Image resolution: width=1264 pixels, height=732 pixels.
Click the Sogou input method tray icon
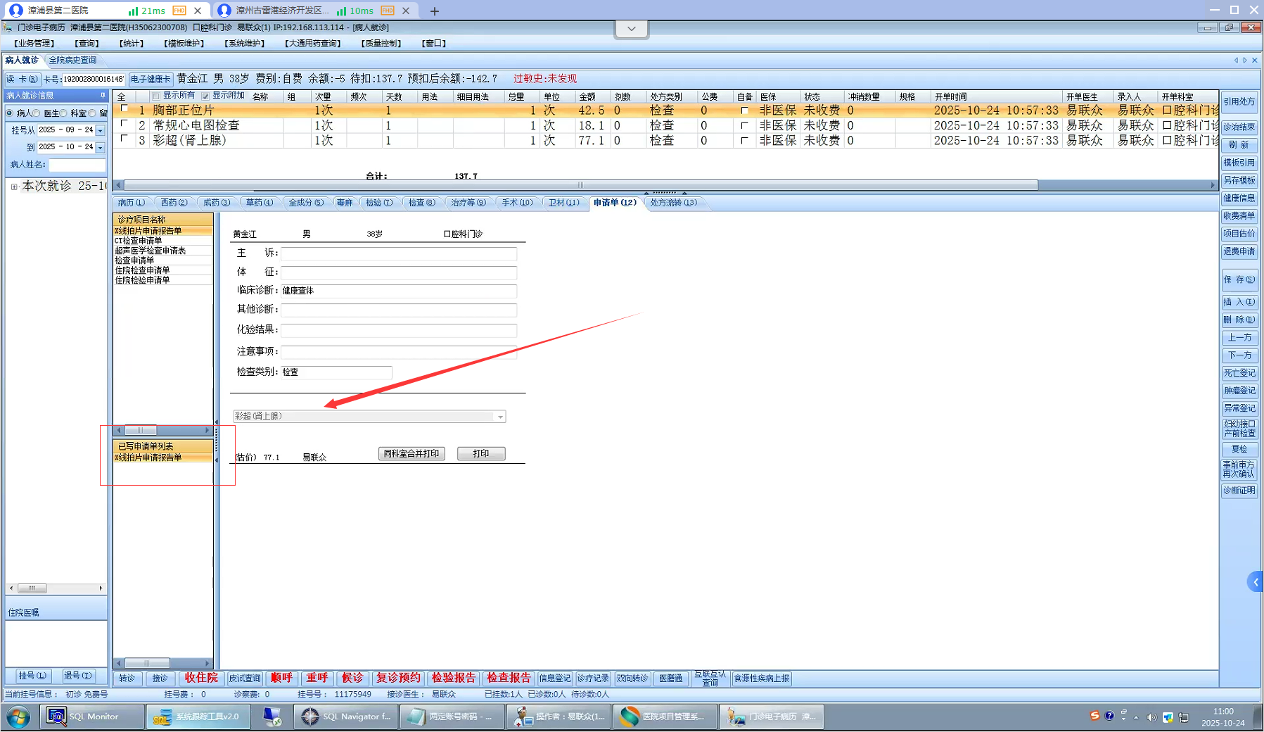click(x=1094, y=716)
